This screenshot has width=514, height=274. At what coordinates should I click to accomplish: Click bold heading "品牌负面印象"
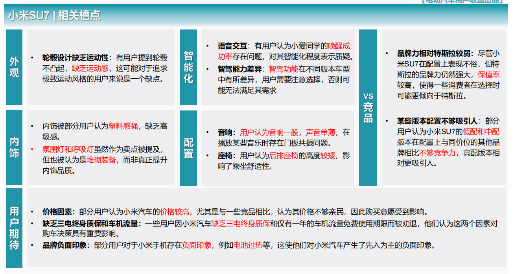(x=64, y=246)
